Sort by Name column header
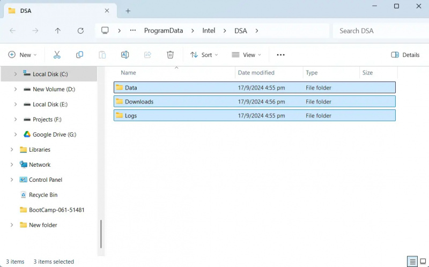 click(174, 72)
